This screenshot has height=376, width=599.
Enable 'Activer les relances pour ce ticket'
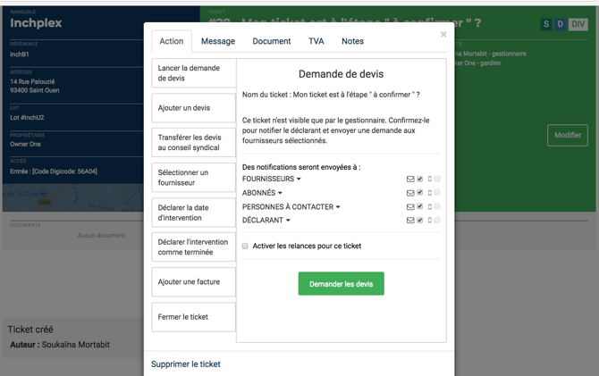coord(246,246)
